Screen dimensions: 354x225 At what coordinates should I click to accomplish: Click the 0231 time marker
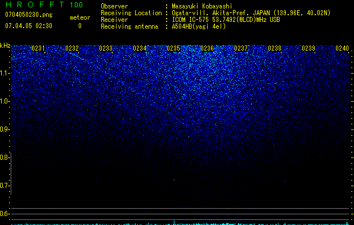coord(38,48)
